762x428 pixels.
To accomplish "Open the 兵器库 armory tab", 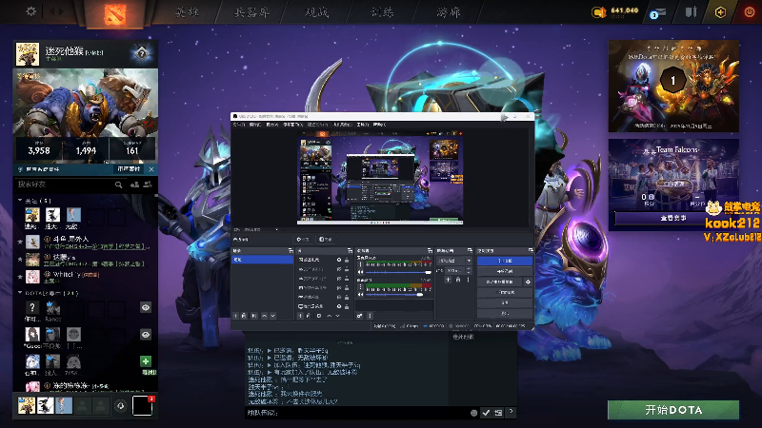I will (x=251, y=12).
